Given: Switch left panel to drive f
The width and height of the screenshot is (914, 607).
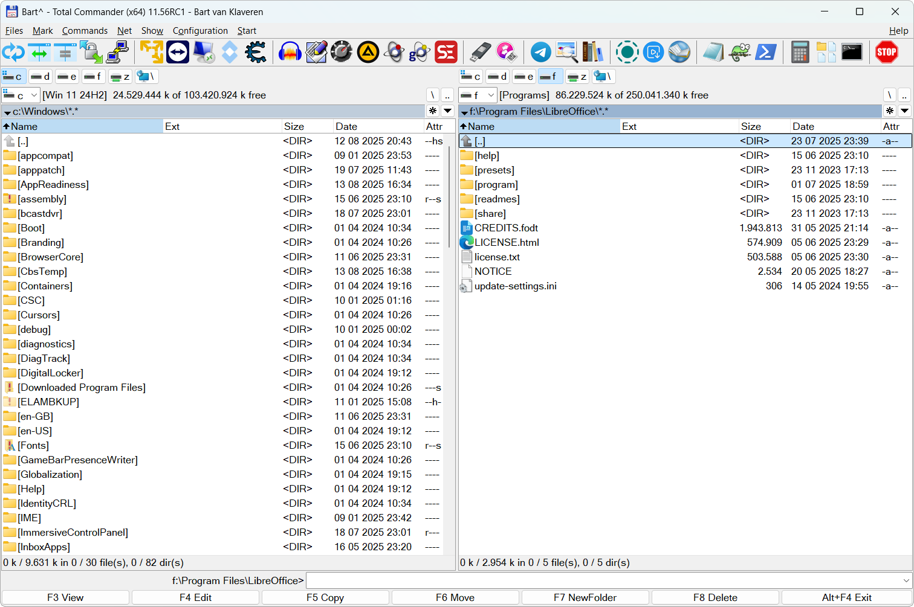Looking at the screenshot, I should coord(93,77).
